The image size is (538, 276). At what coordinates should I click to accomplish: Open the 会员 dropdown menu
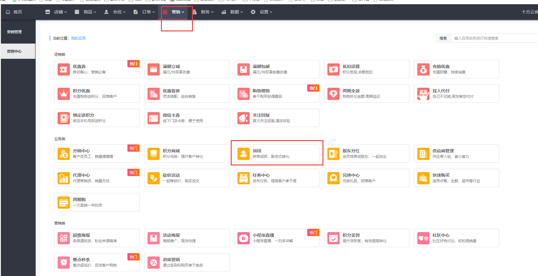point(115,12)
